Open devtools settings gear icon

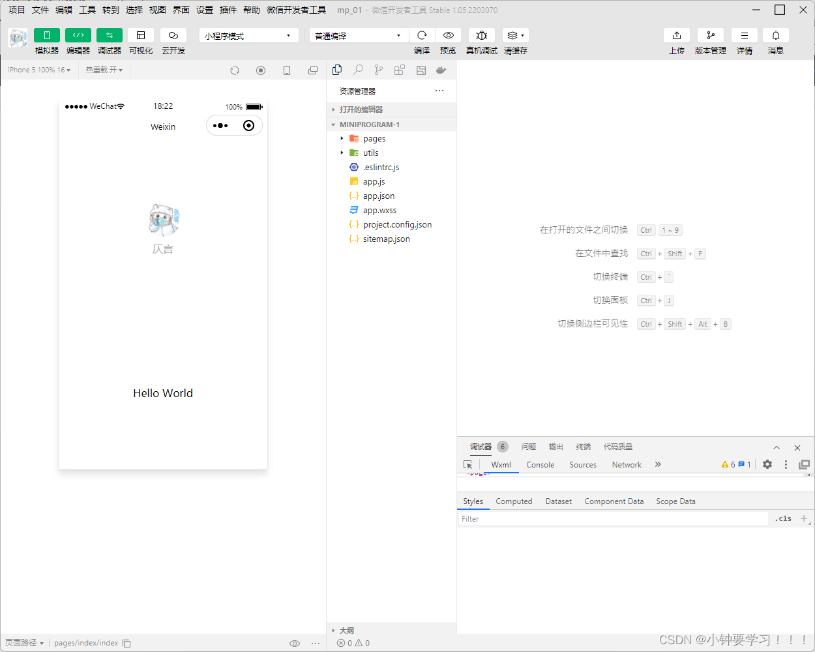[x=767, y=464]
